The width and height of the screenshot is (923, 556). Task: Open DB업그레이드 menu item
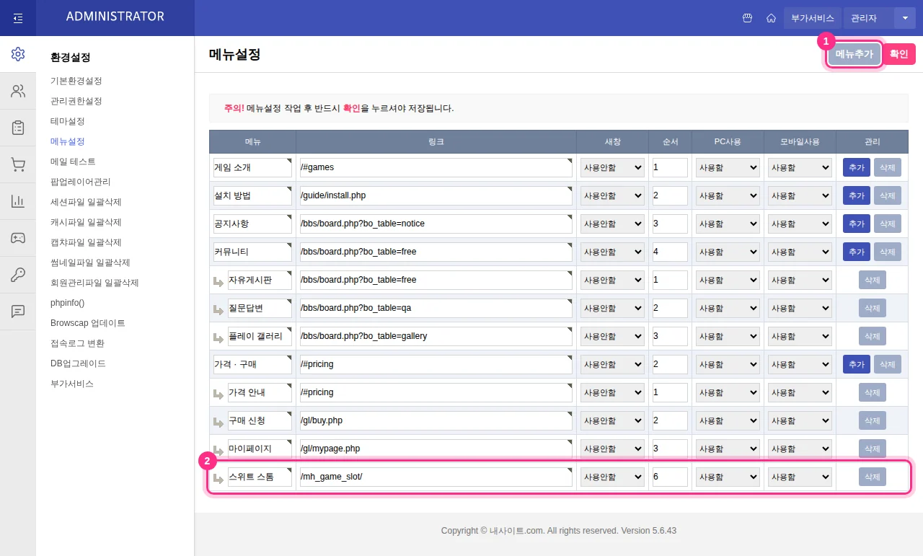pyautogui.click(x=79, y=363)
